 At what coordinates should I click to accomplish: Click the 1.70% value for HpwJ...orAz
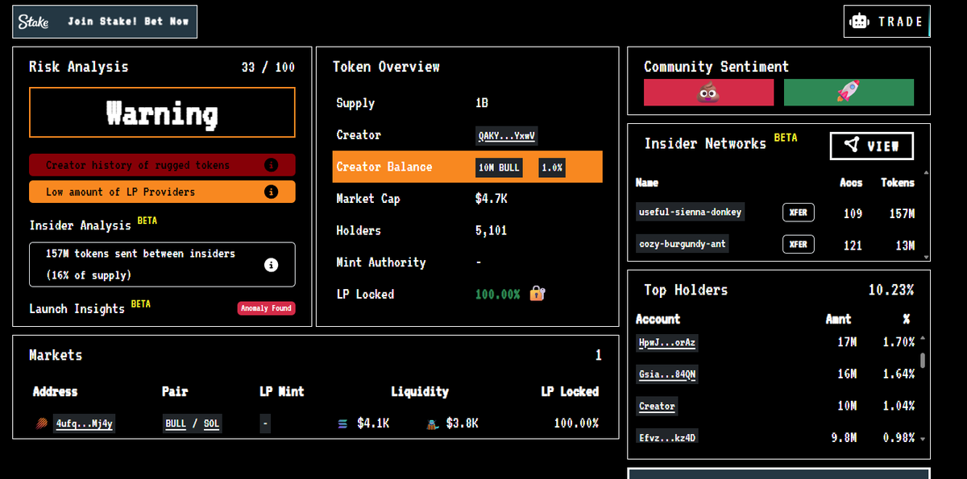coord(899,342)
